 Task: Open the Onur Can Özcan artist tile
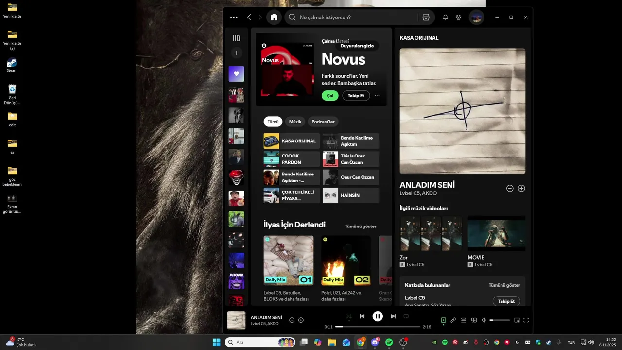[351, 177]
